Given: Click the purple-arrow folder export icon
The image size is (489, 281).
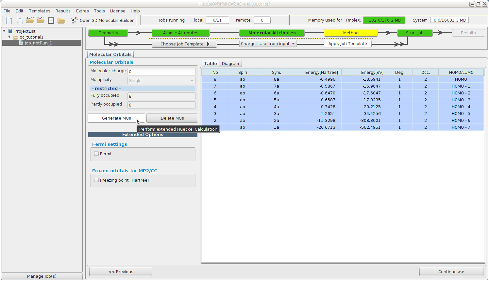Looking at the screenshot, I should 41,20.
